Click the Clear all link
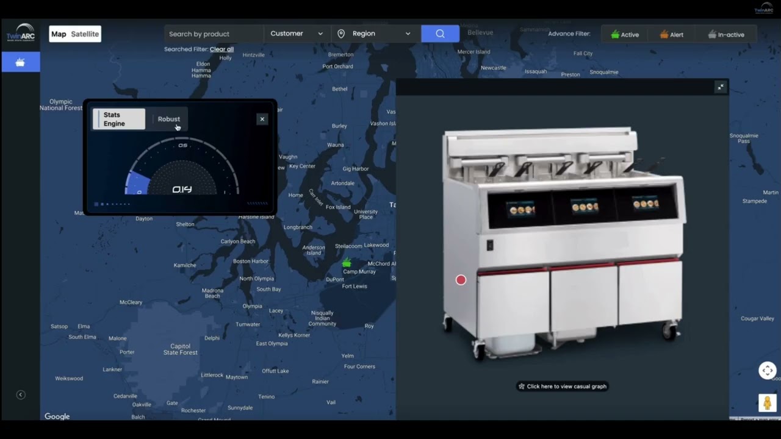The height and width of the screenshot is (439, 781). (x=221, y=49)
